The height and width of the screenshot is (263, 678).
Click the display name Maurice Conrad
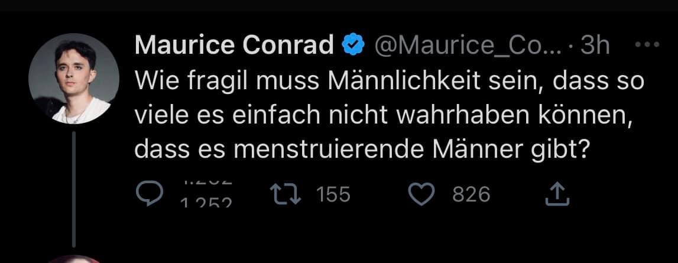(x=235, y=46)
